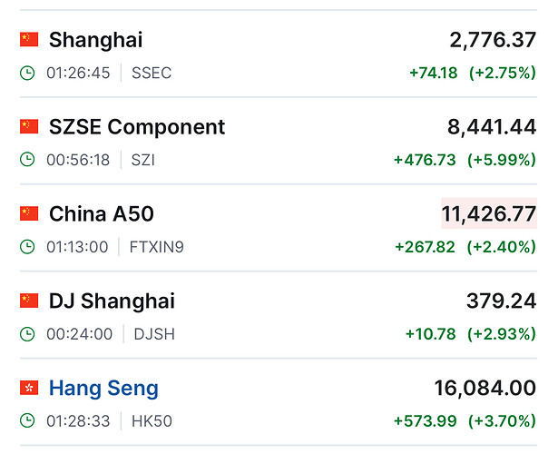Screen dimensions: 558x454
Task: Click the China flag beside China A50
Action: tap(29, 214)
